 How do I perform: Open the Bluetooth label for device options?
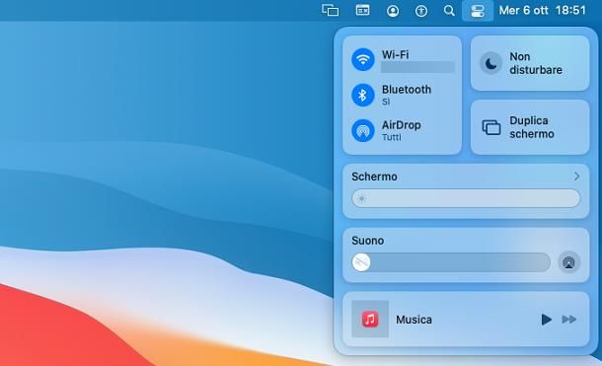(x=407, y=90)
